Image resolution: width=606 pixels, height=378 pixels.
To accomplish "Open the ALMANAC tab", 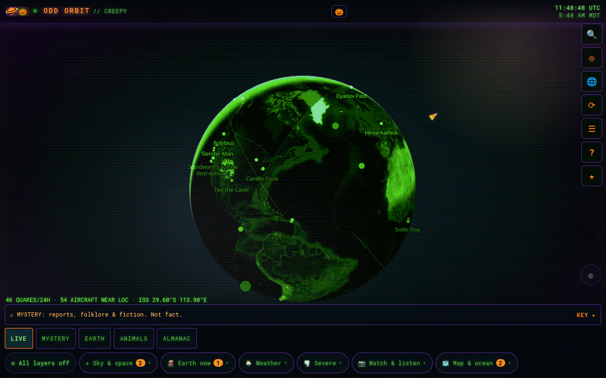I will pyautogui.click(x=177, y=338).
